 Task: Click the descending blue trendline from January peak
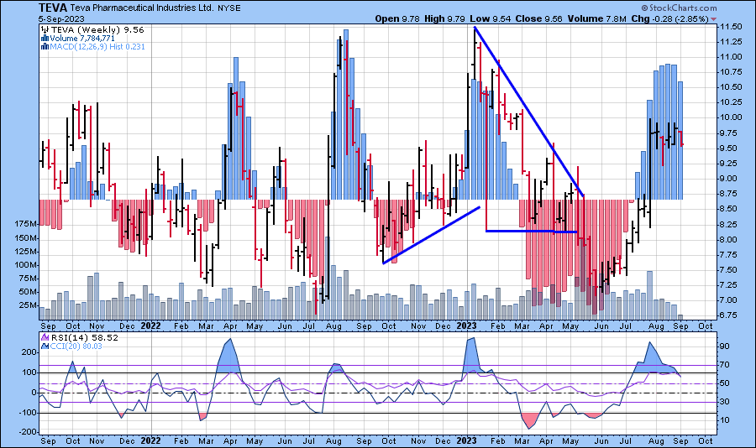pos(529,112)
